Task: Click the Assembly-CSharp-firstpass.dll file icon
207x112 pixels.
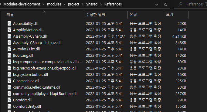Action: (x=9, y=43)
